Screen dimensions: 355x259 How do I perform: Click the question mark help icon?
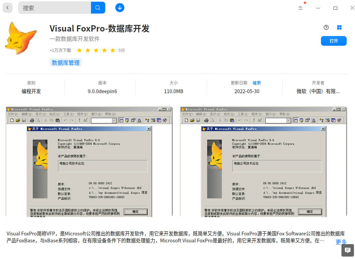326,27
